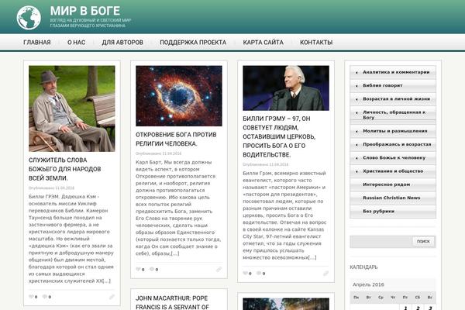Click read-more […] in Билли Грэму excerpt
465x310 pixels.
[x=312, y=257]
